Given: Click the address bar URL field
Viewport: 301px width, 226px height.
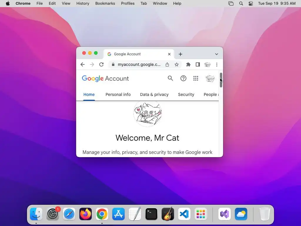Looking at the screenshot, I should [x=139, y=64].
